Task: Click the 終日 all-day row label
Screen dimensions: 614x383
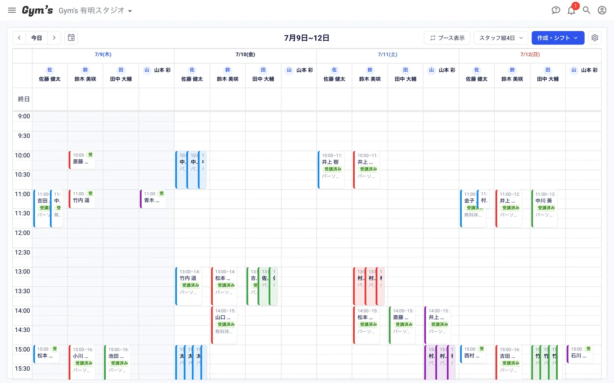Action: (x=23, y=99)
